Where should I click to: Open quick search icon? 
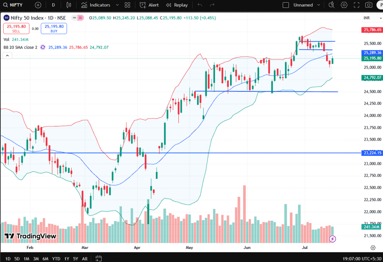click(331, 5)
